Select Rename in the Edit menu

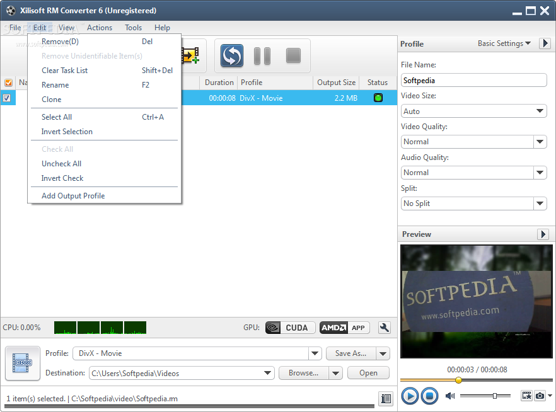coord(104,85)
